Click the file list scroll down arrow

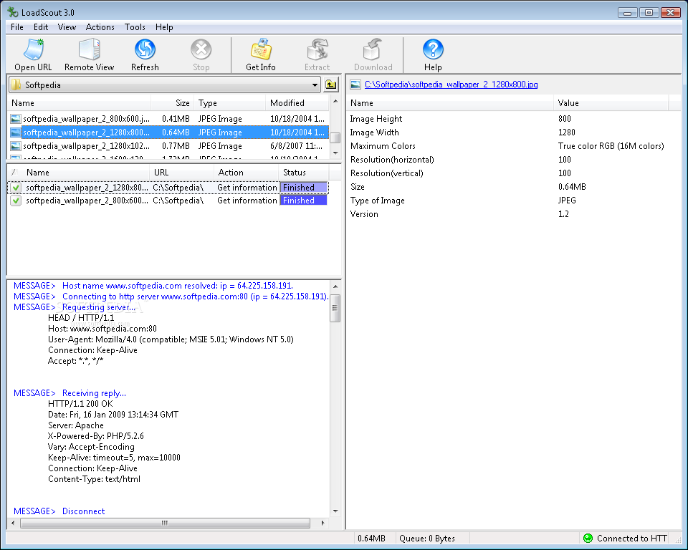tap(335, 153)
